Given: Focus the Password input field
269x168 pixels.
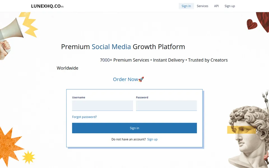Looking at the screenshot, I should click(x=166, y=106).
